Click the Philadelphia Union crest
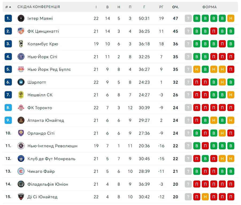Viewport: 241px width, 205px height. point(21,184)
